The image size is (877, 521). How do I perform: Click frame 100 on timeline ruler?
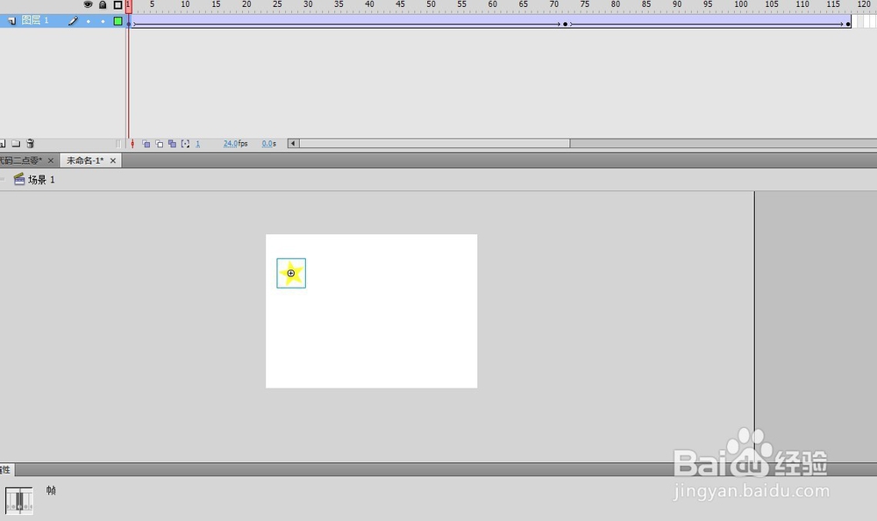point(740,4)
